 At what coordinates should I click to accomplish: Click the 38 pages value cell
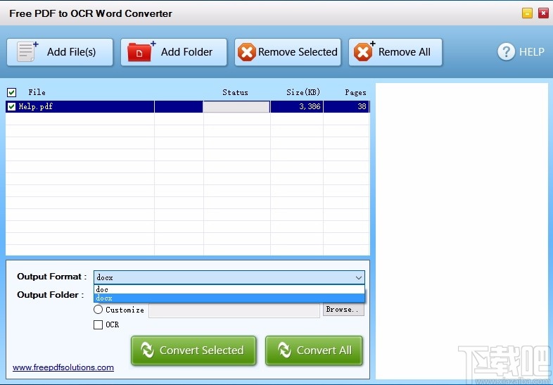pos(346,106)
